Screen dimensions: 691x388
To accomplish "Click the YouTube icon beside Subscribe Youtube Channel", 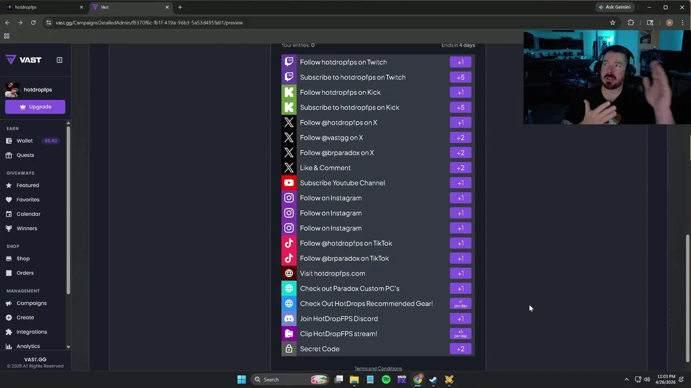I will tap(289, 183).
